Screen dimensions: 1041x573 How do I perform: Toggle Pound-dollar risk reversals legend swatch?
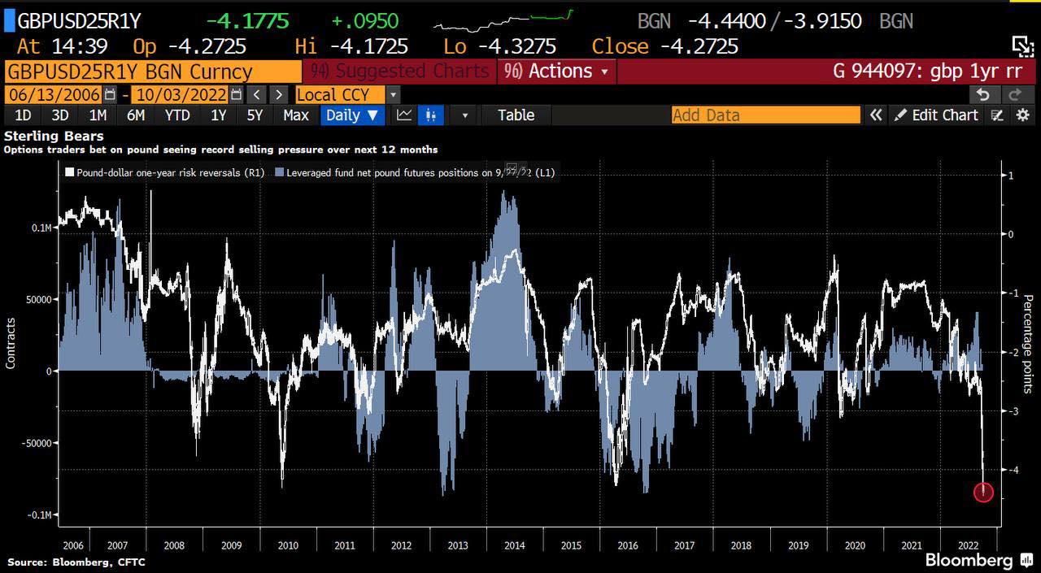pyautogui.click(x=69, y=173)
